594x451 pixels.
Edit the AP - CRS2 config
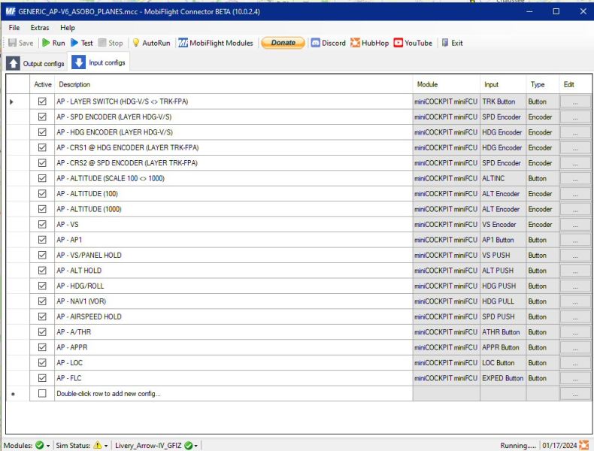[575, 163]
